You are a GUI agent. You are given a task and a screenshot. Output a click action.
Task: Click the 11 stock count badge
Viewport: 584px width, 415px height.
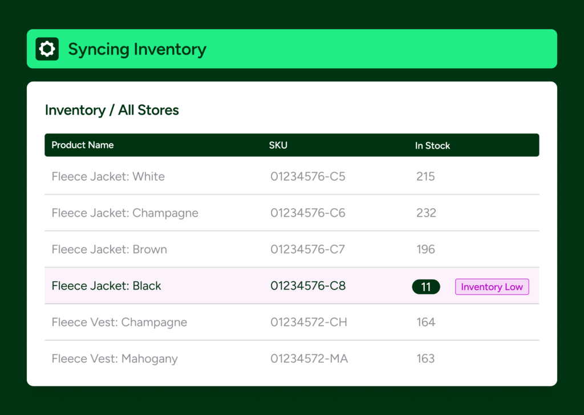(426, 287)
